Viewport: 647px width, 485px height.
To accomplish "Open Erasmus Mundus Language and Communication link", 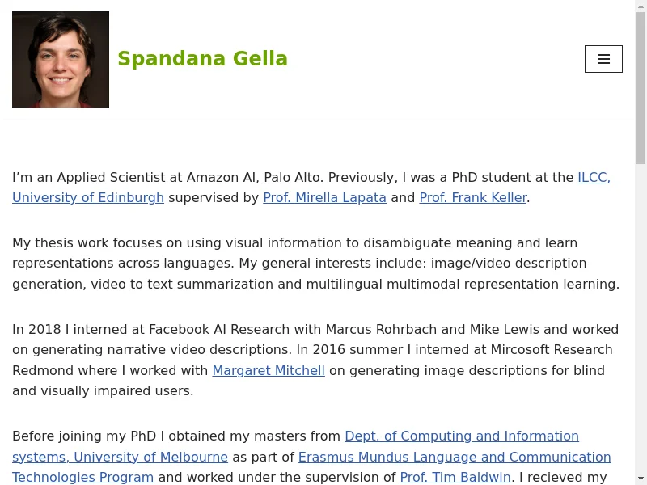I will (455, 457).
